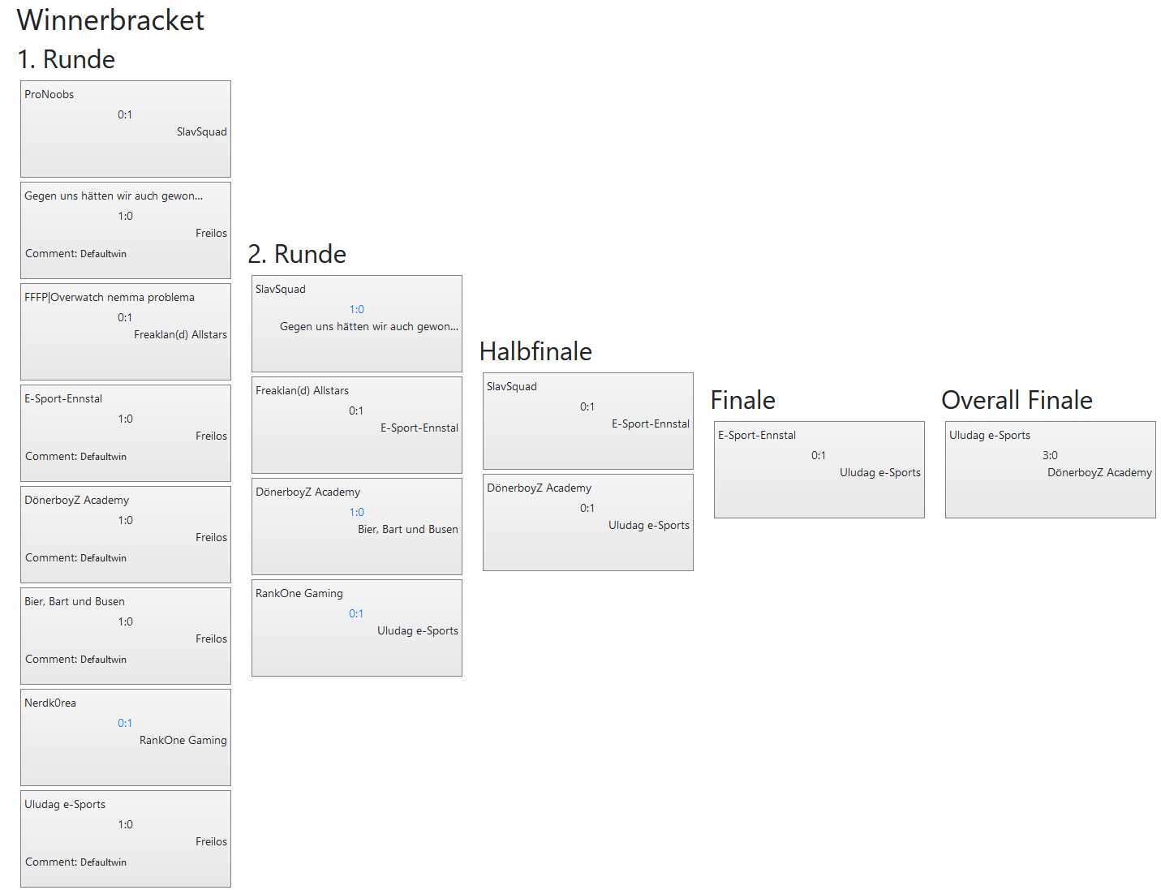Click the 2. Runde heading
This screenshot has height=890, width=1161.
point(297,254)
